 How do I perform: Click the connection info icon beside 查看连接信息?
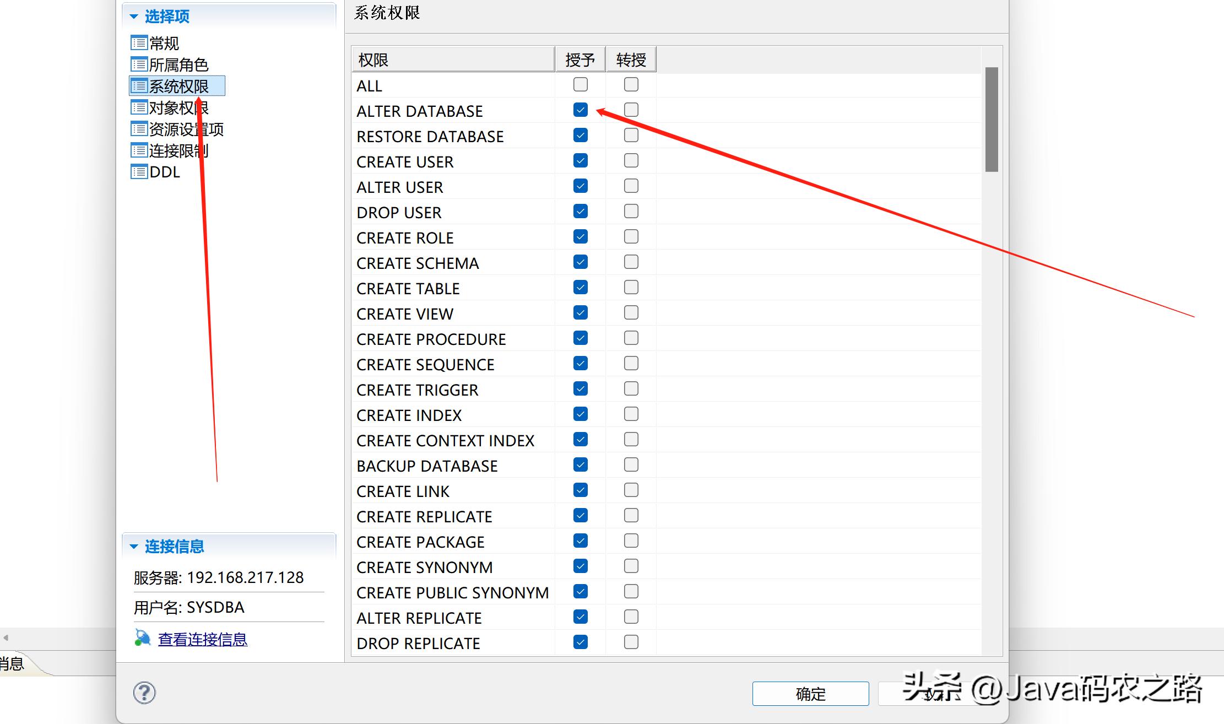pos(143,639)
